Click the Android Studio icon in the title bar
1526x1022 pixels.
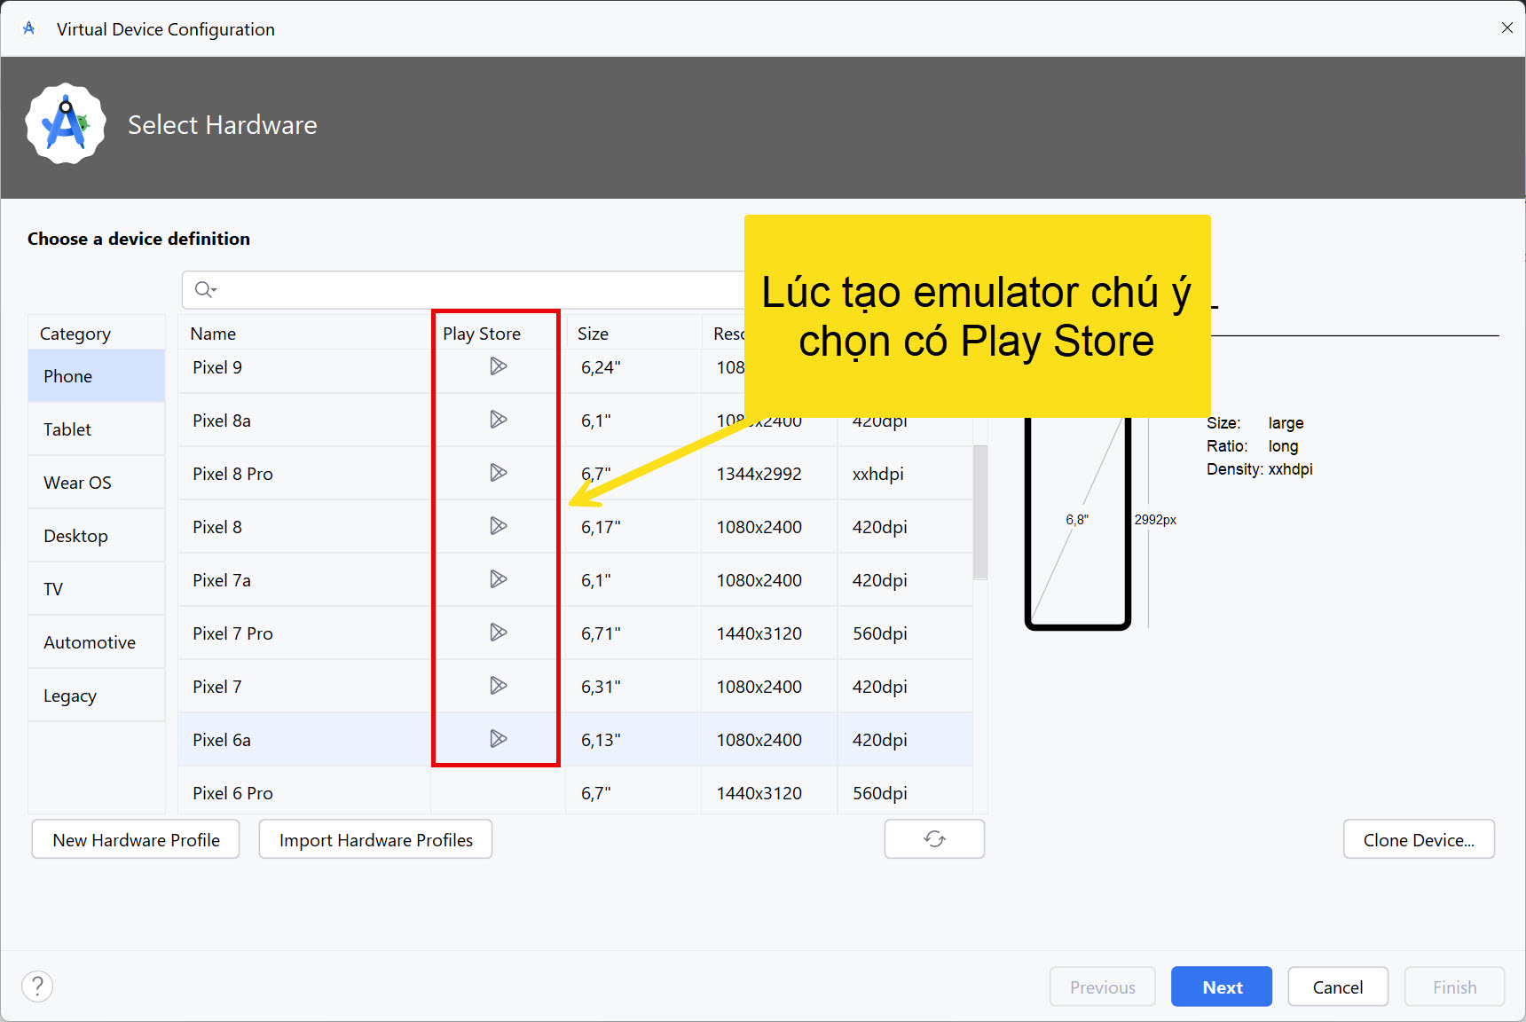(29, 28)
